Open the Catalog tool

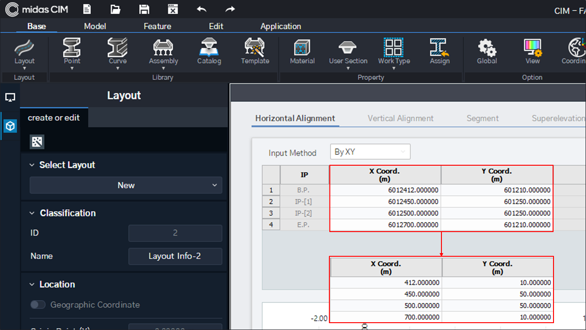(209, 51)
